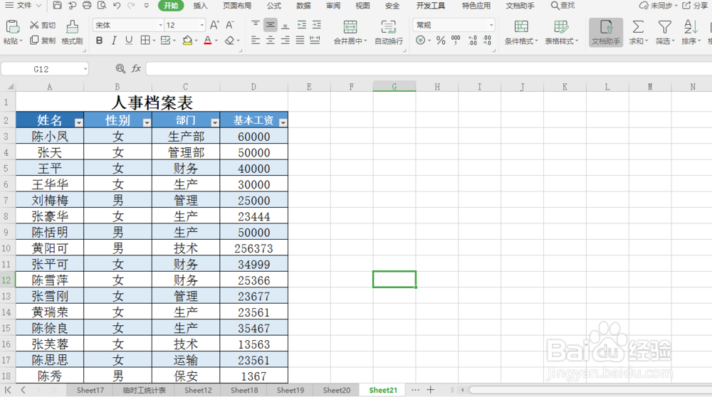Click 求和 autosum button

click(x=638, y=32)
